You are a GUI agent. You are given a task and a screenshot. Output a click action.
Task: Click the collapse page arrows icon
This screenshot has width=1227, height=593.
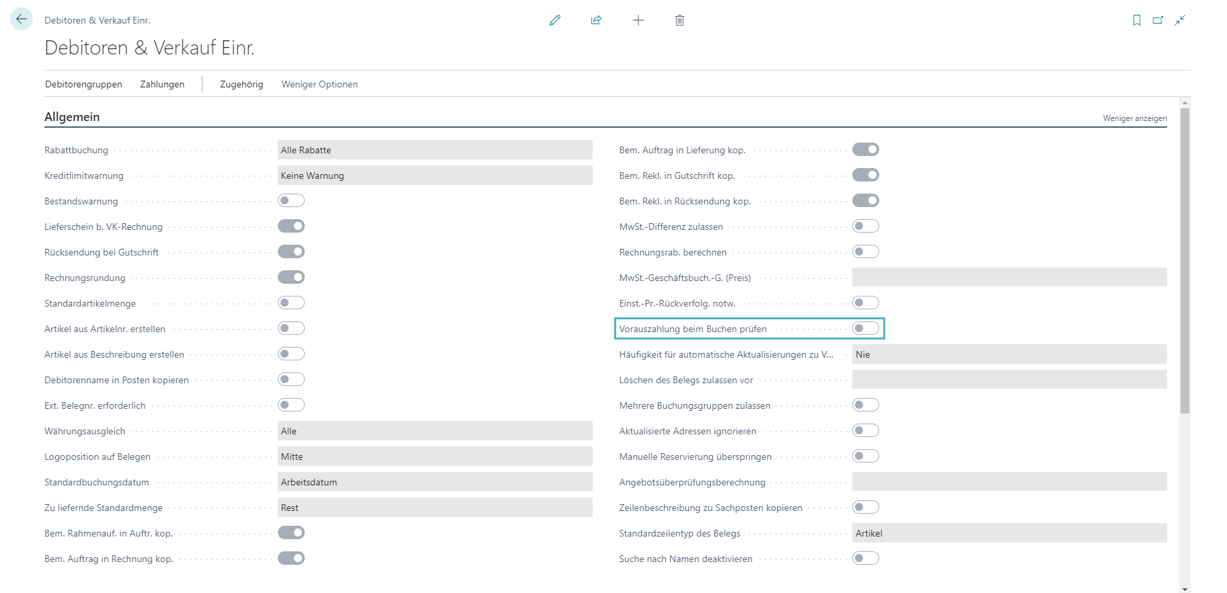click(1180, 20)
